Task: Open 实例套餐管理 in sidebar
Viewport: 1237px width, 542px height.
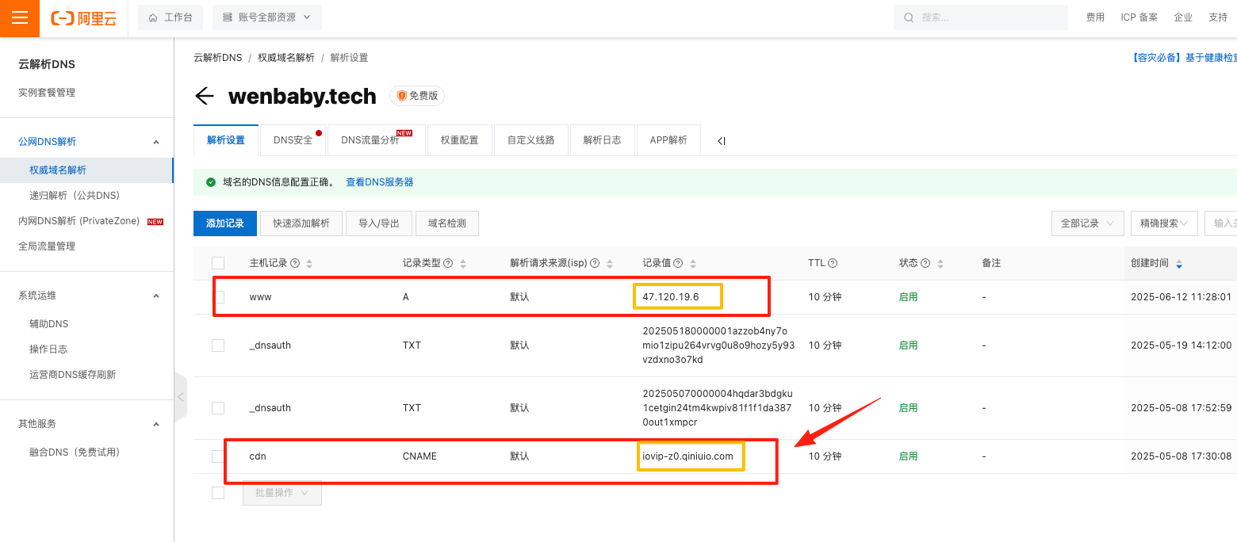Action: [47, 93]
